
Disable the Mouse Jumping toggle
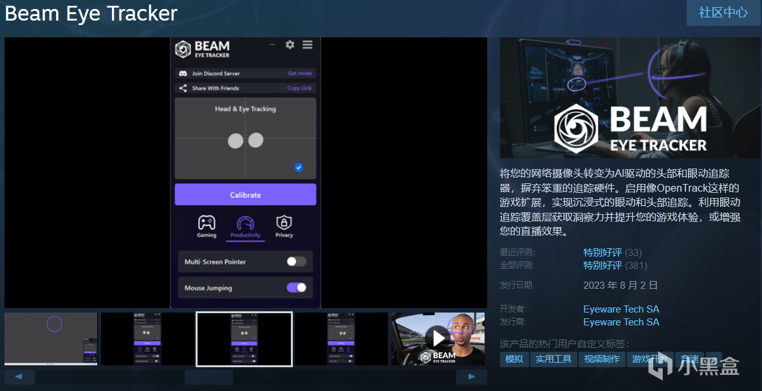297,287
